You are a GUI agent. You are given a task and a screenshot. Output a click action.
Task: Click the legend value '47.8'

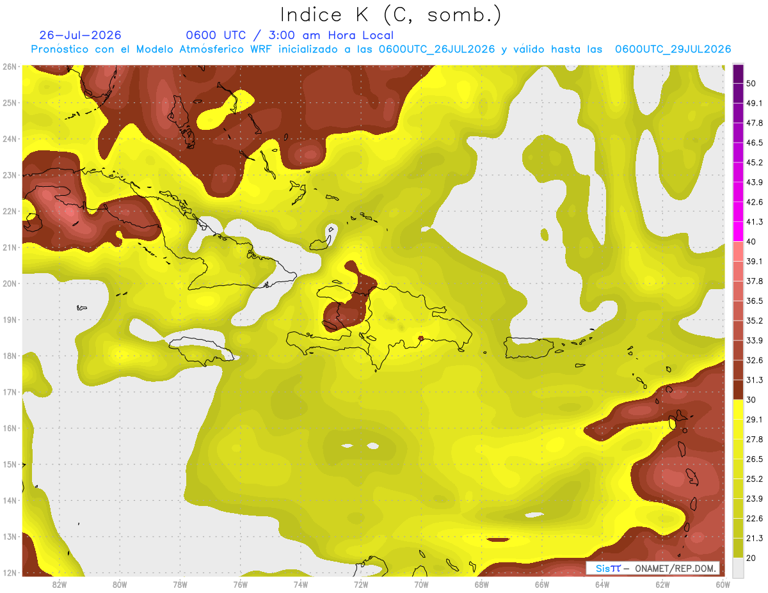coord(755,123)
